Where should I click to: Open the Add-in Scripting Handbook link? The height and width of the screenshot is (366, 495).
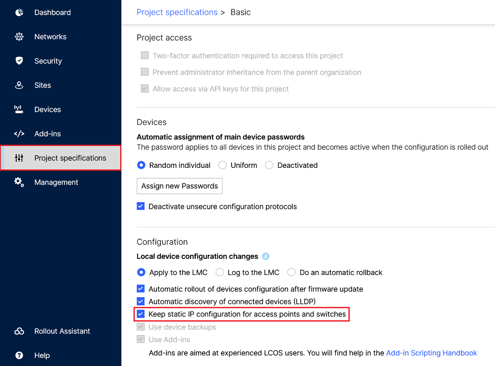(431, 353)
